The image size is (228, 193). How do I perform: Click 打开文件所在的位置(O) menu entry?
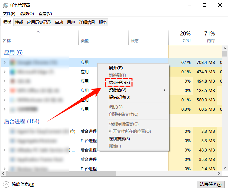coord(133,131)
